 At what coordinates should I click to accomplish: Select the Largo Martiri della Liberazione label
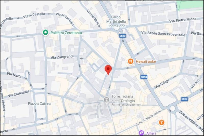116,22
